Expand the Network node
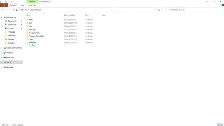 1,67
